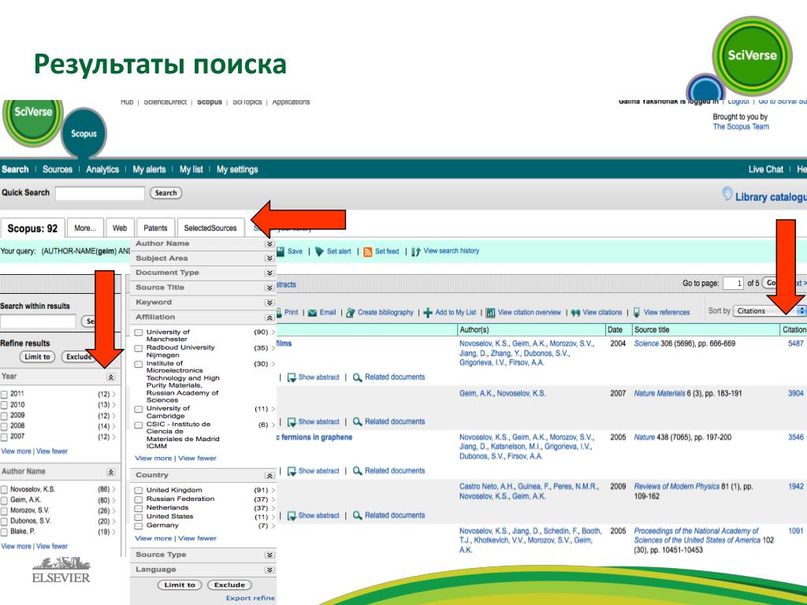807x605 pixels.
Task: Check the University of Manchester affiliation
Action: point(139,333)
